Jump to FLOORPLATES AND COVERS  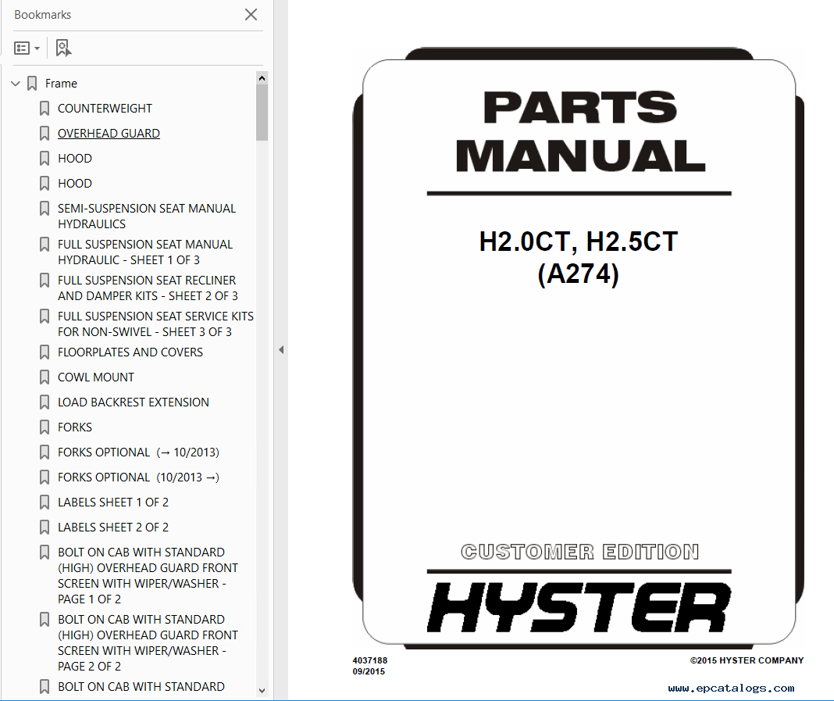[x=130, y=352]
